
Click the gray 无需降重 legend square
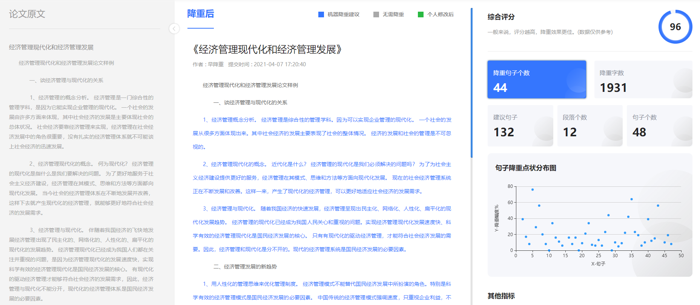[x=376, y=14]
